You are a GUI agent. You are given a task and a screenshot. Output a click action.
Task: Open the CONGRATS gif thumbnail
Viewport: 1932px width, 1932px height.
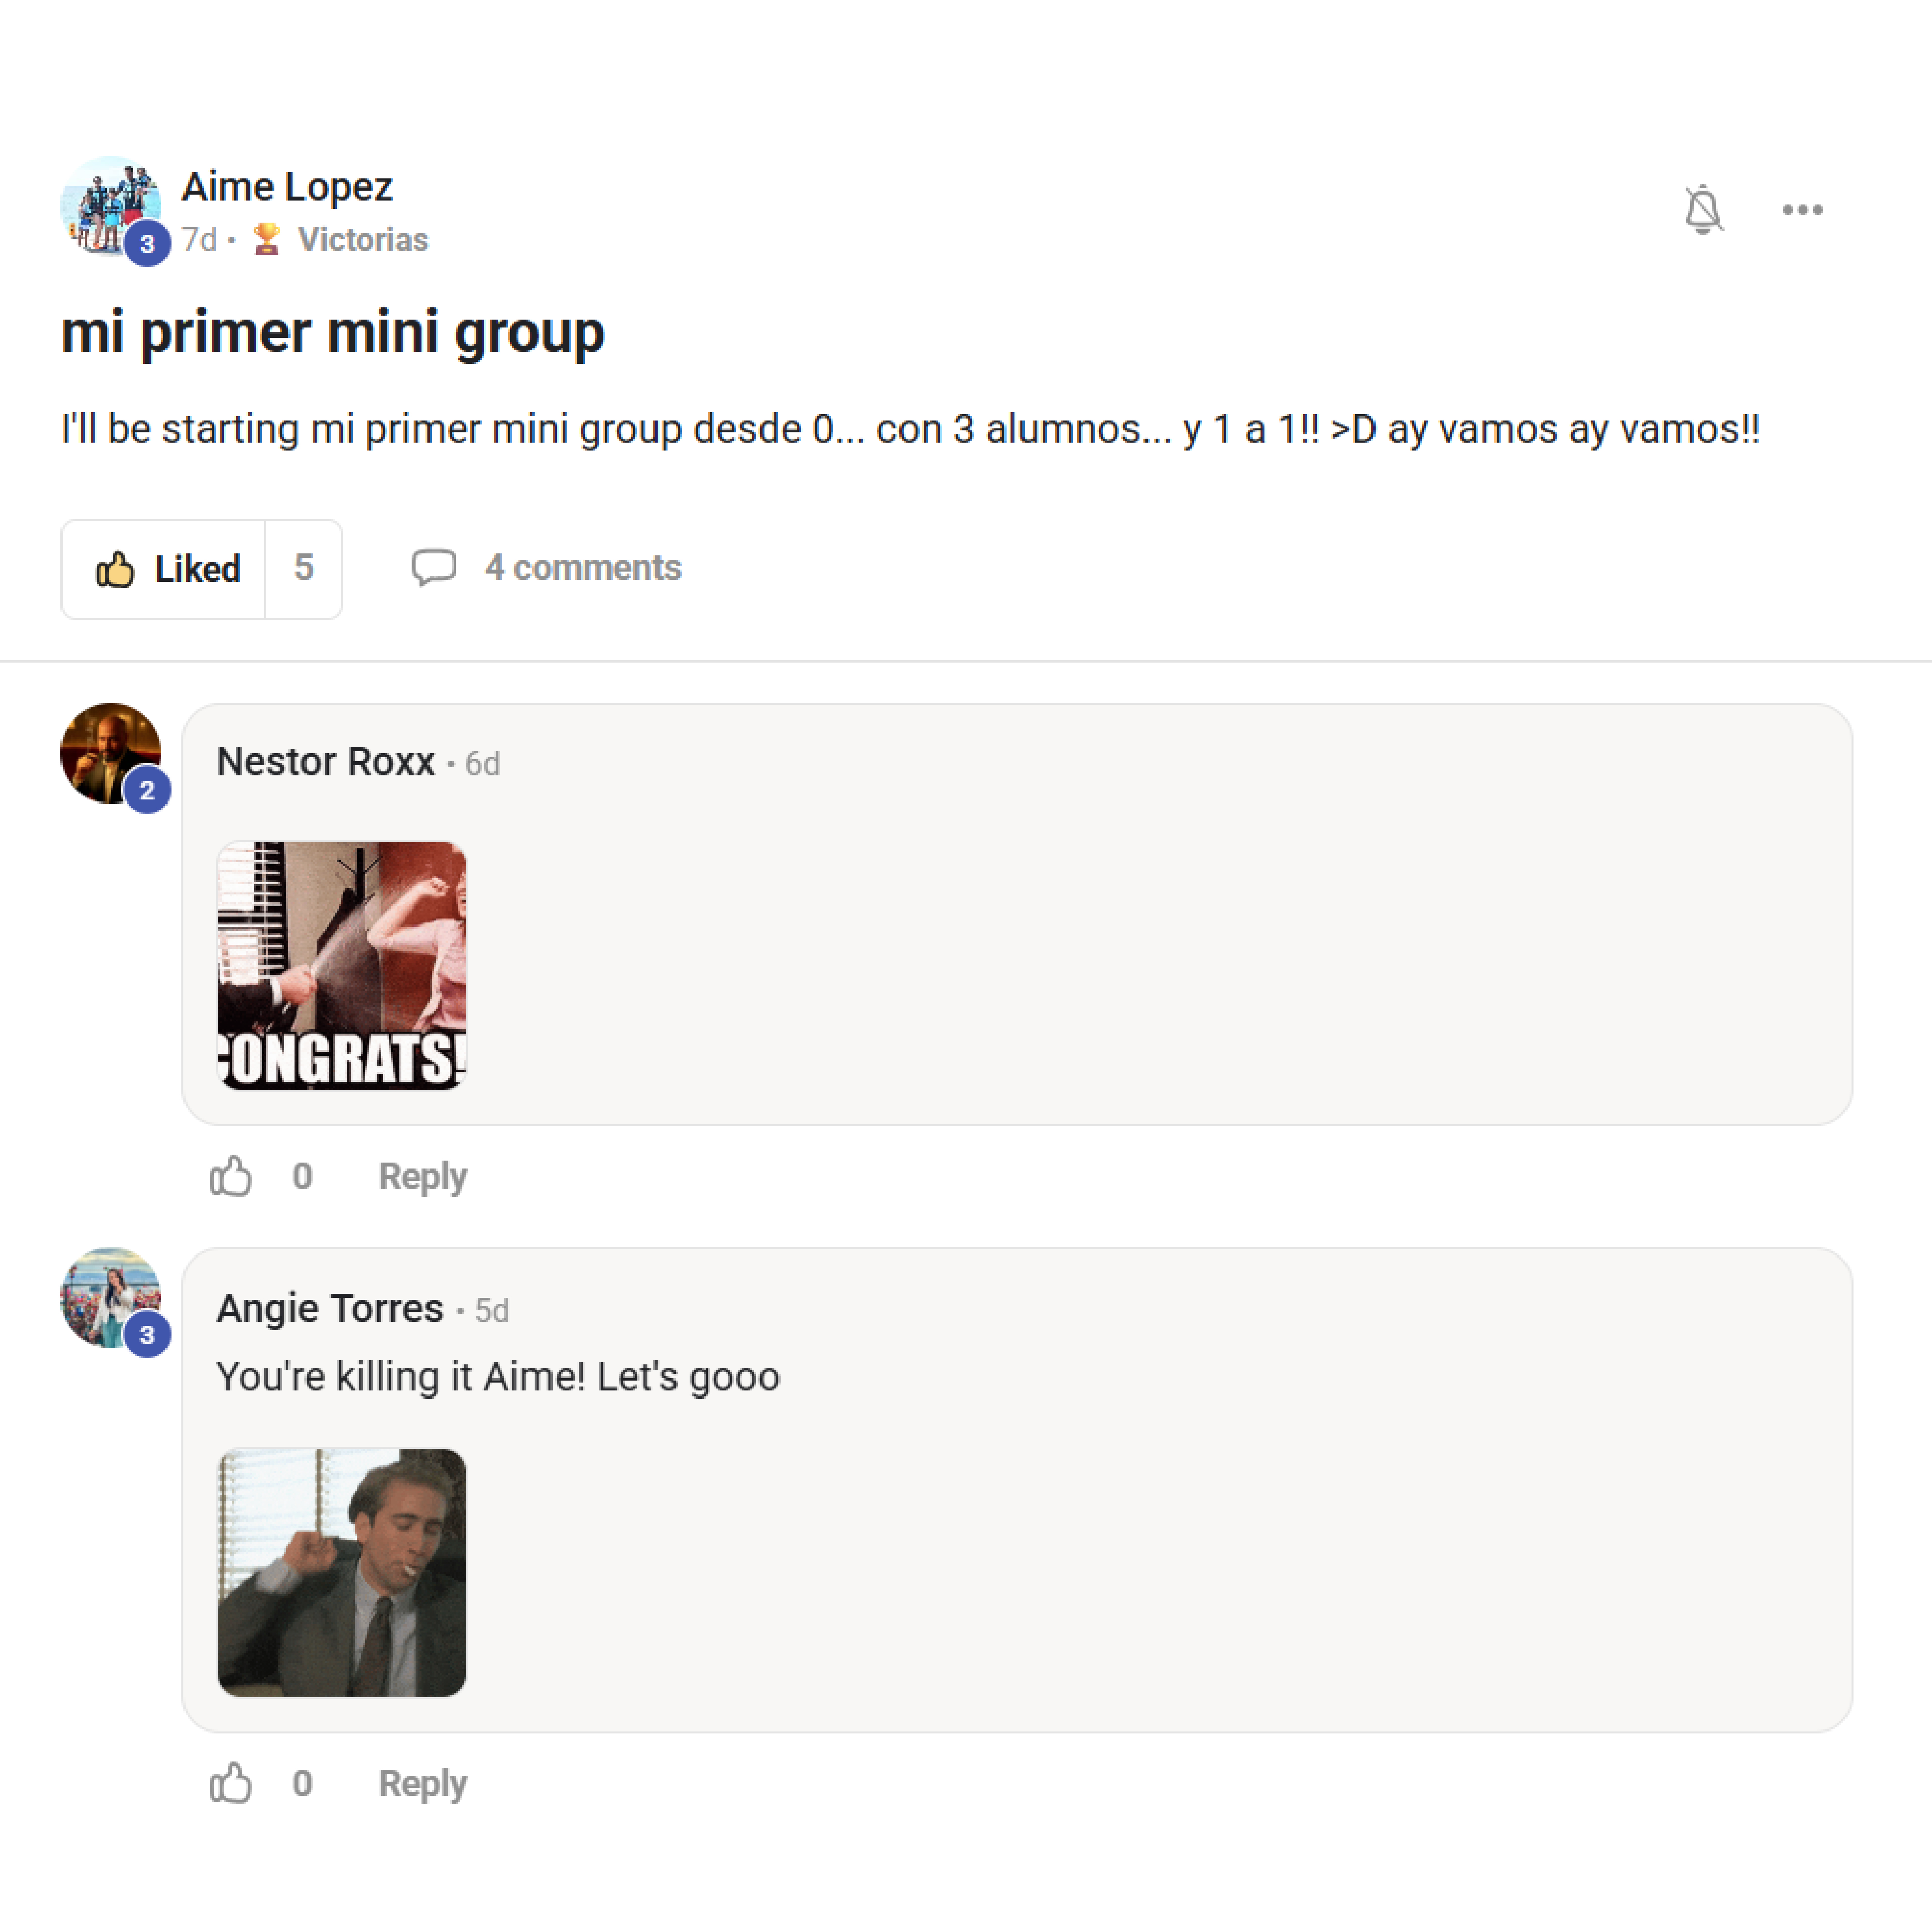[341, 965]
